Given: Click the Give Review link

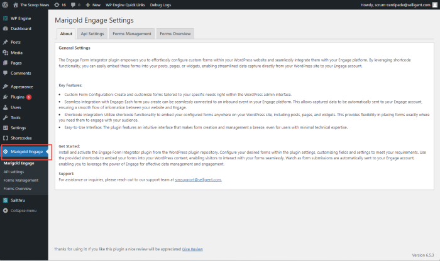Looking at the screenshot, I should tap(192, 249).
